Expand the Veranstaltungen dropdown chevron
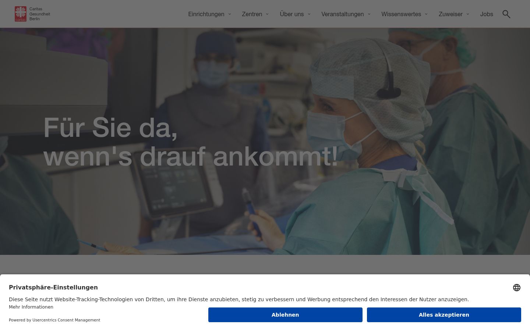The height and width of the screenshot is (331, 530). pyautogui.click(x=369, y=14)
